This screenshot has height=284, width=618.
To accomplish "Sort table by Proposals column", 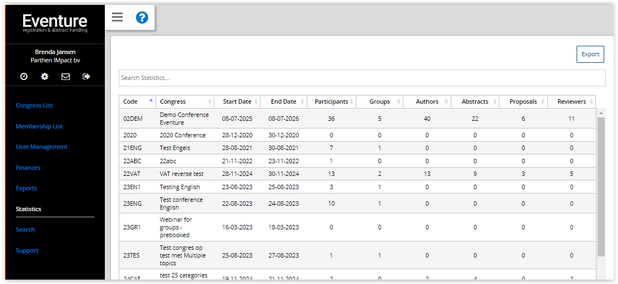I will point(524,101).
